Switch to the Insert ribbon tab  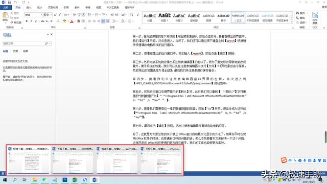coord(29,8)
